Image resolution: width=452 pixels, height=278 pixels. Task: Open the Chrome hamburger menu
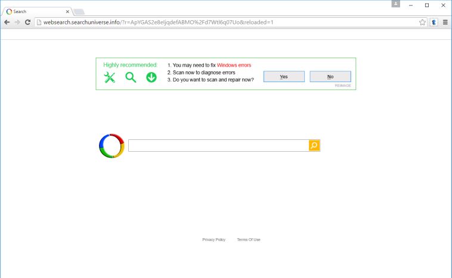click(x=445, y=22)
